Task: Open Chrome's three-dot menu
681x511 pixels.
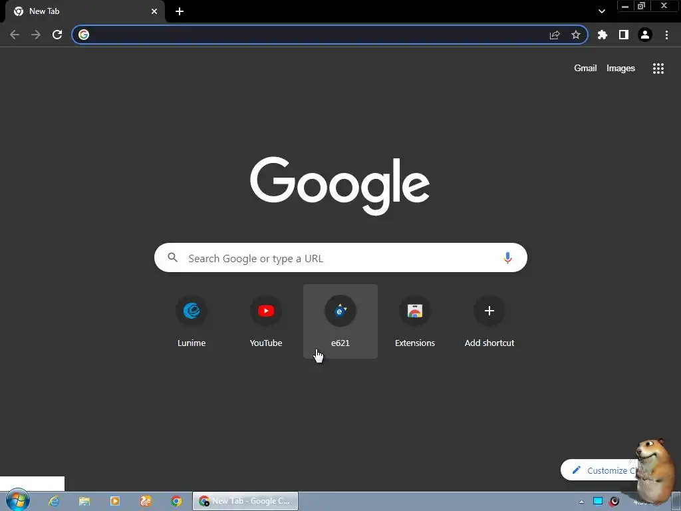Action: click(666, 35)
